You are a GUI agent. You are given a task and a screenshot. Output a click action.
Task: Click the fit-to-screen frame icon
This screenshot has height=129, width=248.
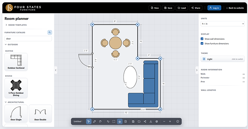(114, 122)
